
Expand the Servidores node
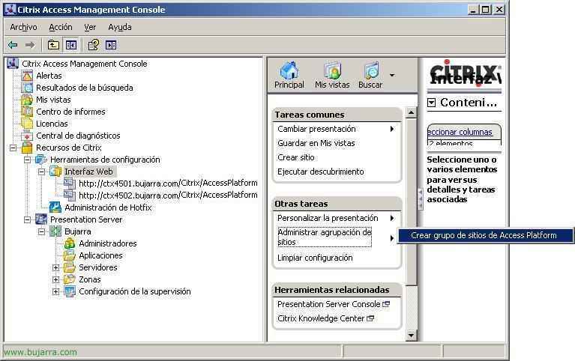pyautogui.click(x=55, y=268)
